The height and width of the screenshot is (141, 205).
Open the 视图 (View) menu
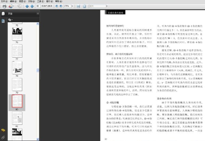click(x=22, y=1)
